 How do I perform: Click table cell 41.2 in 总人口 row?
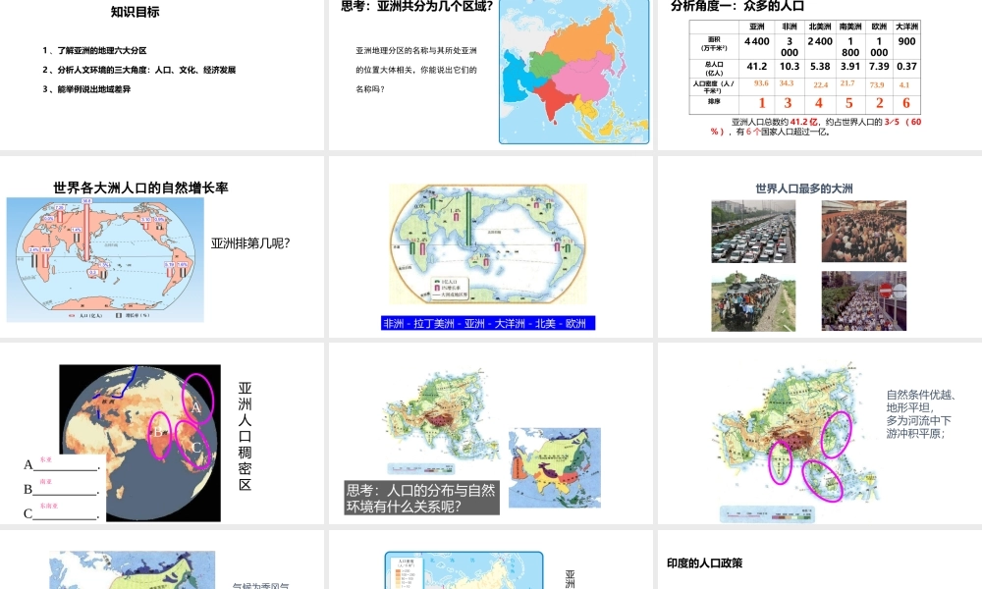click(756, 67)
